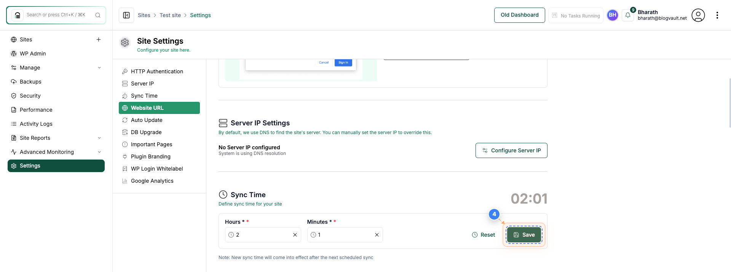731x272 pixels.
Task: Select Sync Time in settings list
Action: pos(159,96)
